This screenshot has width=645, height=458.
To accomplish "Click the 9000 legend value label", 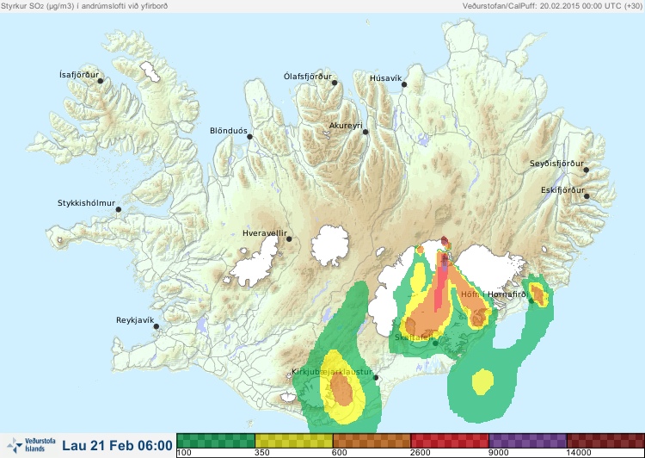I will [x=498, y=453].
